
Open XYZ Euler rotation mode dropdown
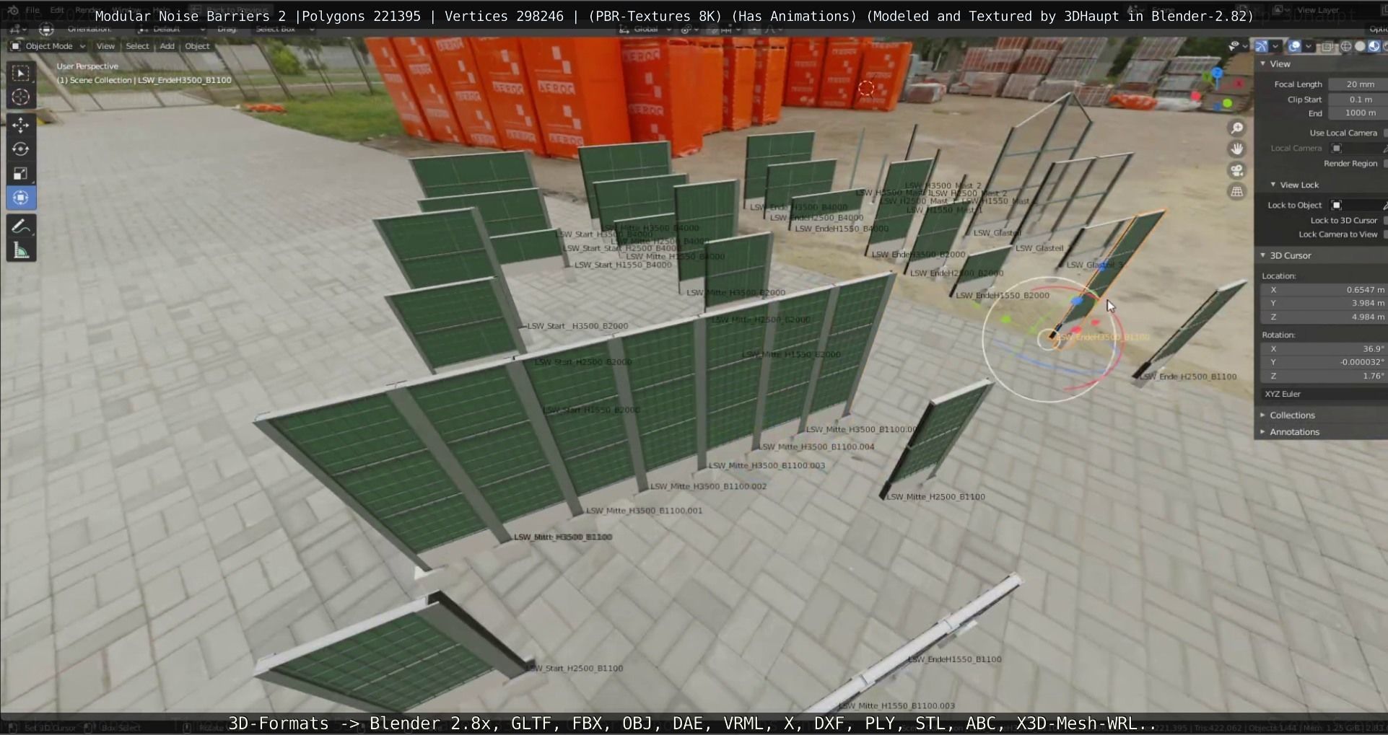(x=1324, y=394)
